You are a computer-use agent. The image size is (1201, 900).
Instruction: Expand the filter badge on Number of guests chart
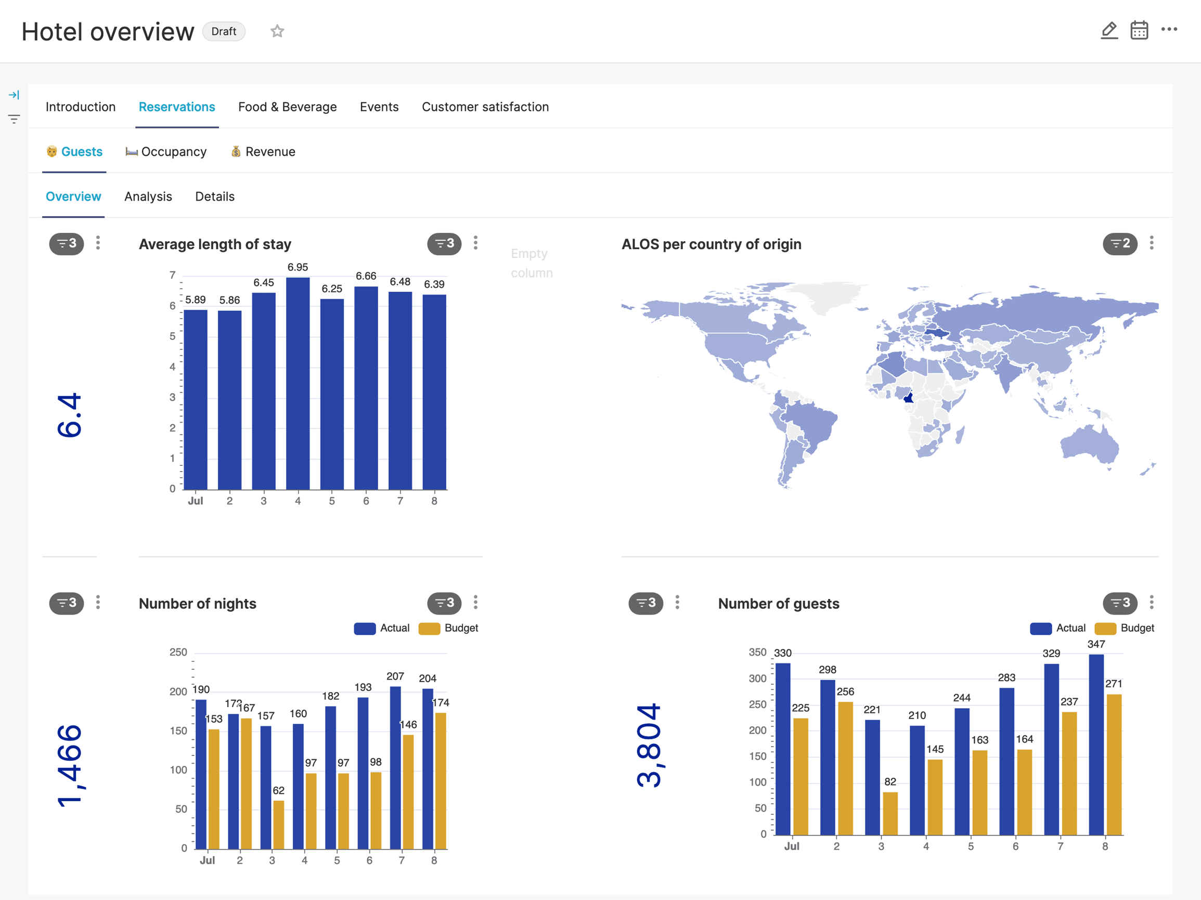[1119, 603]
